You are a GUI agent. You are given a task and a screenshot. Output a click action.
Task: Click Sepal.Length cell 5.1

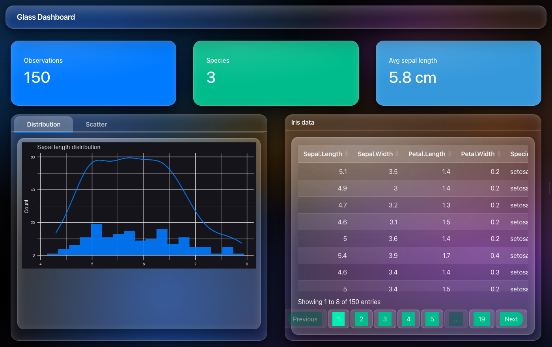point(325,172)
